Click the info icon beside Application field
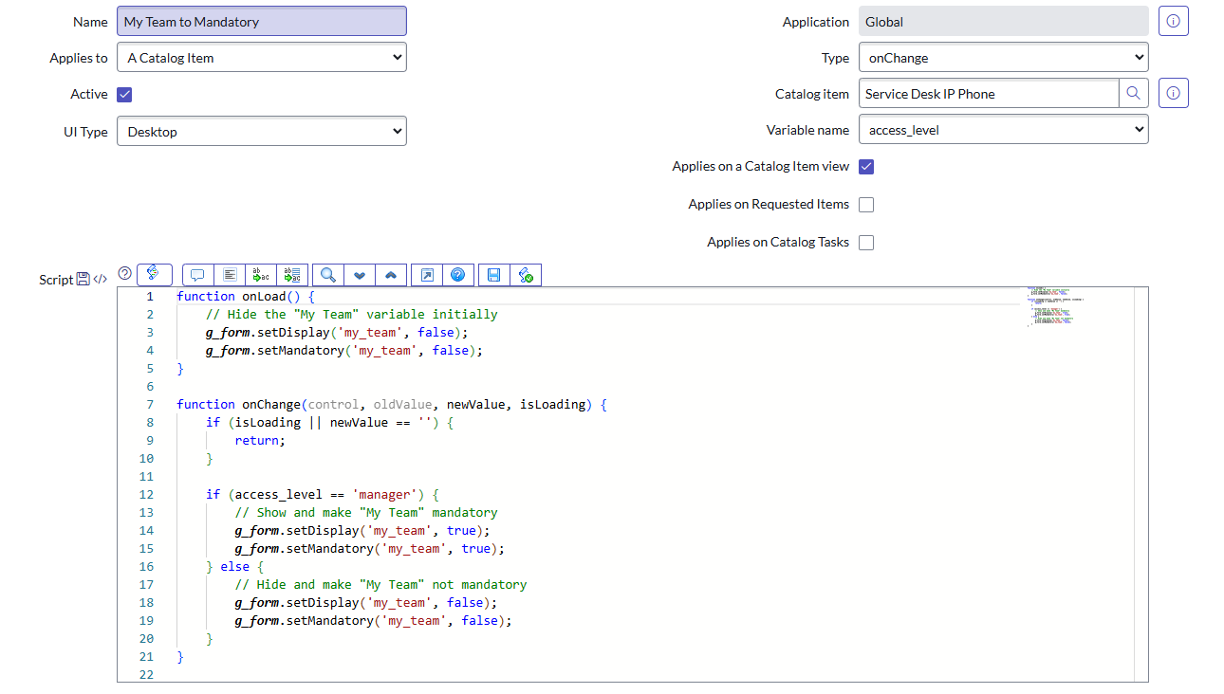Screen dimensions: 1224x694 click(x=1173, y=20)
